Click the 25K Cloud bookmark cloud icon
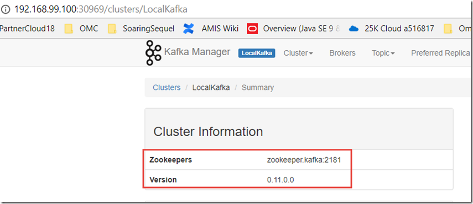The height and width of the screenshot is (204, 473). pyautogui.click(x=354, y=29)
